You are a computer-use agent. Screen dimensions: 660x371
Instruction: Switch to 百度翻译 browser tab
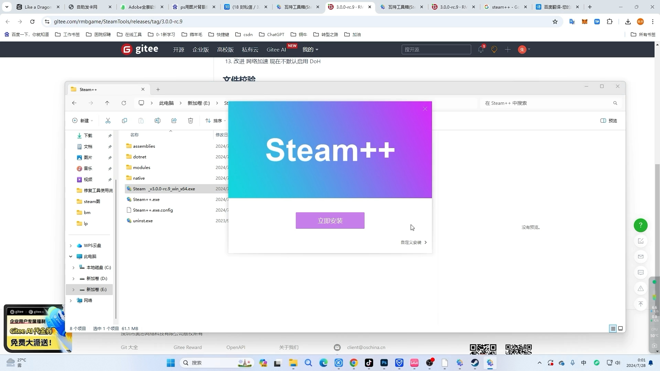pyautogui.click(x=558, y=7)
